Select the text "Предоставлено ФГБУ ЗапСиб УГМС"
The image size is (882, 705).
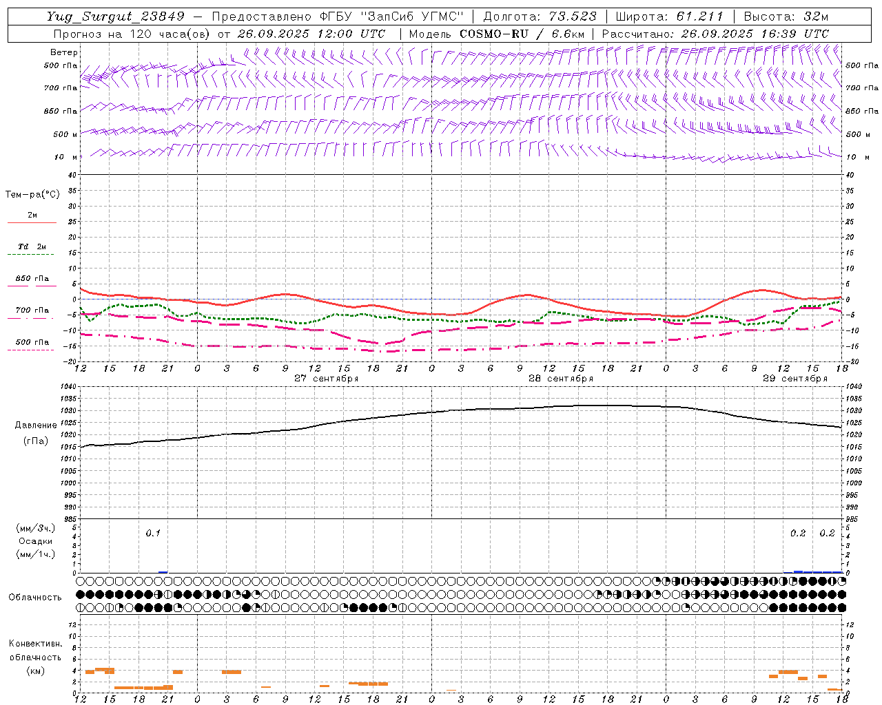click(x=338, y=17)
